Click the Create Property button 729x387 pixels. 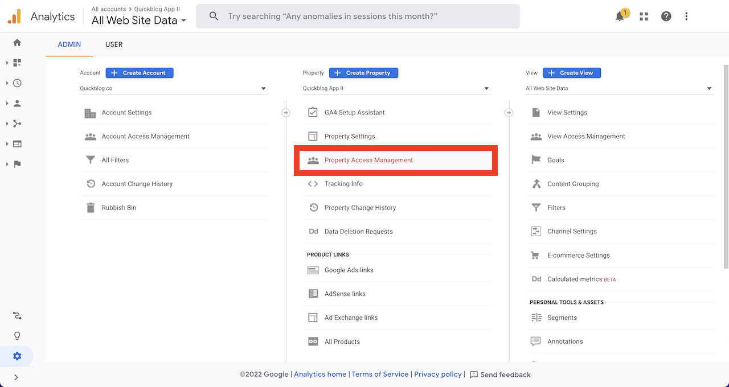(x=363, y=73)
